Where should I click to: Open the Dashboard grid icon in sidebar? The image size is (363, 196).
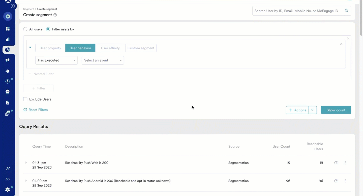(x=8, y=29)
